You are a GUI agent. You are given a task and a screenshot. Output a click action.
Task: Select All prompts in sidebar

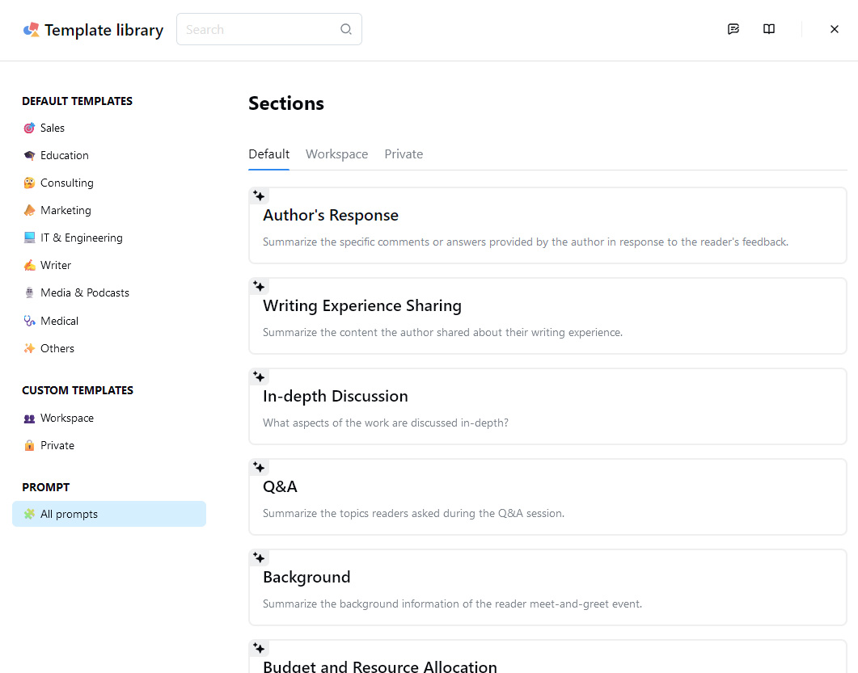pyautogui.click(x=109, y=514)
